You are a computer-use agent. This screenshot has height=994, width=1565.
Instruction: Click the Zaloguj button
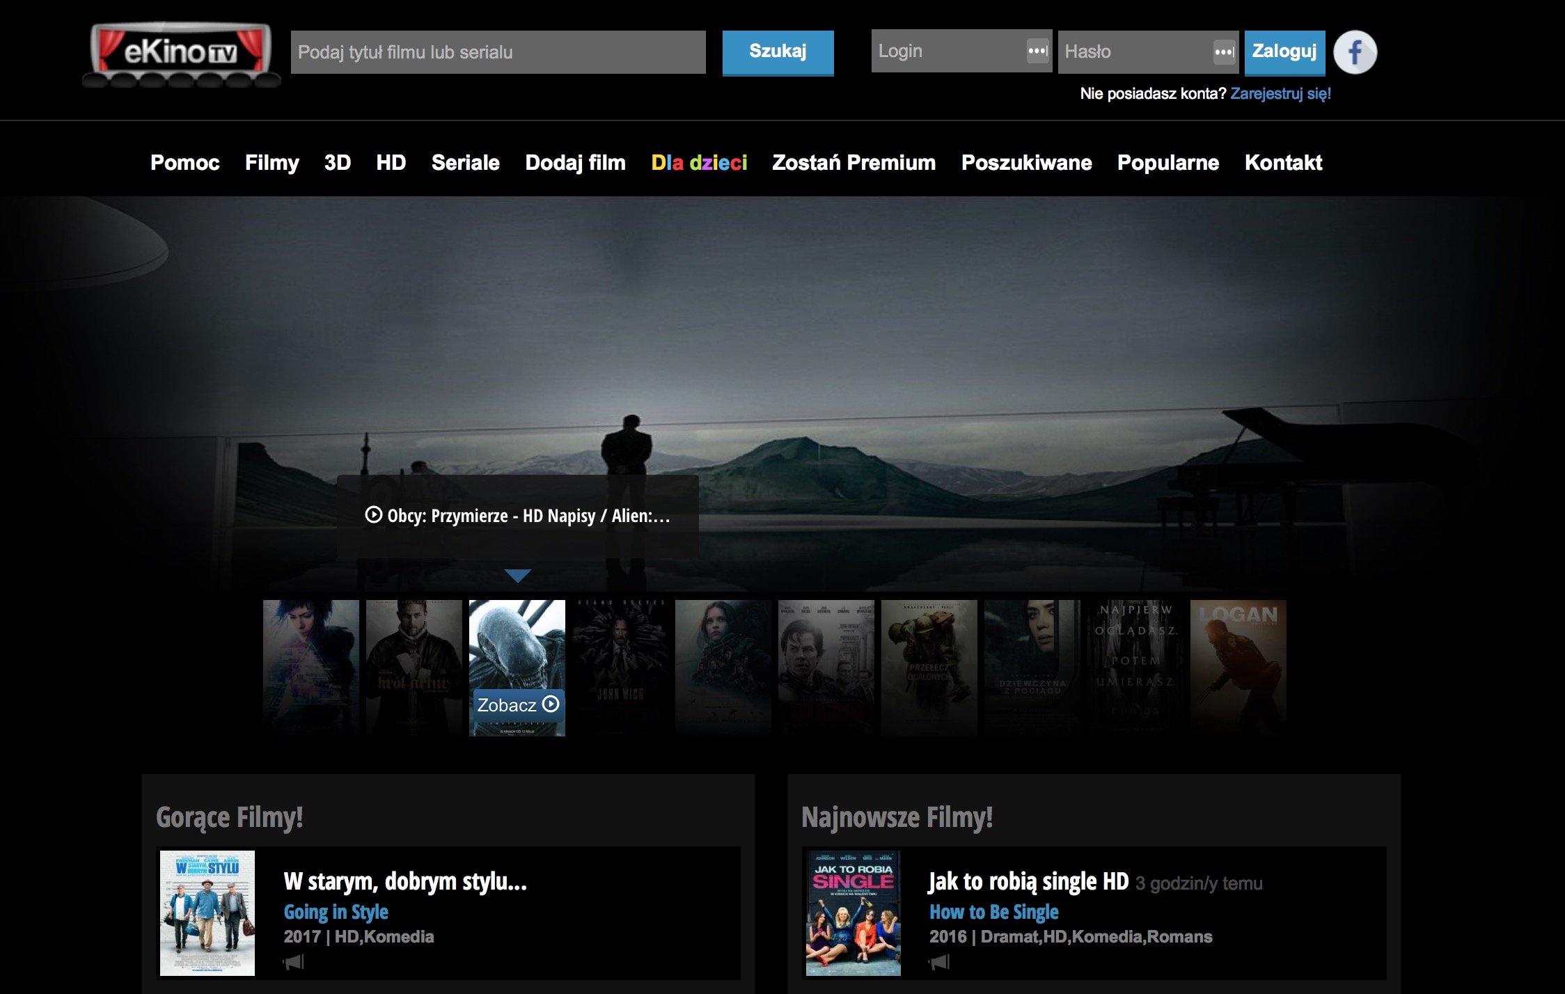point(1284,52)
